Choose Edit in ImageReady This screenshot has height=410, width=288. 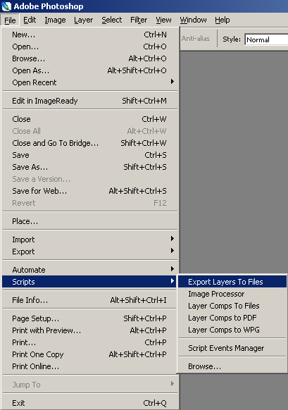(89, 101)
